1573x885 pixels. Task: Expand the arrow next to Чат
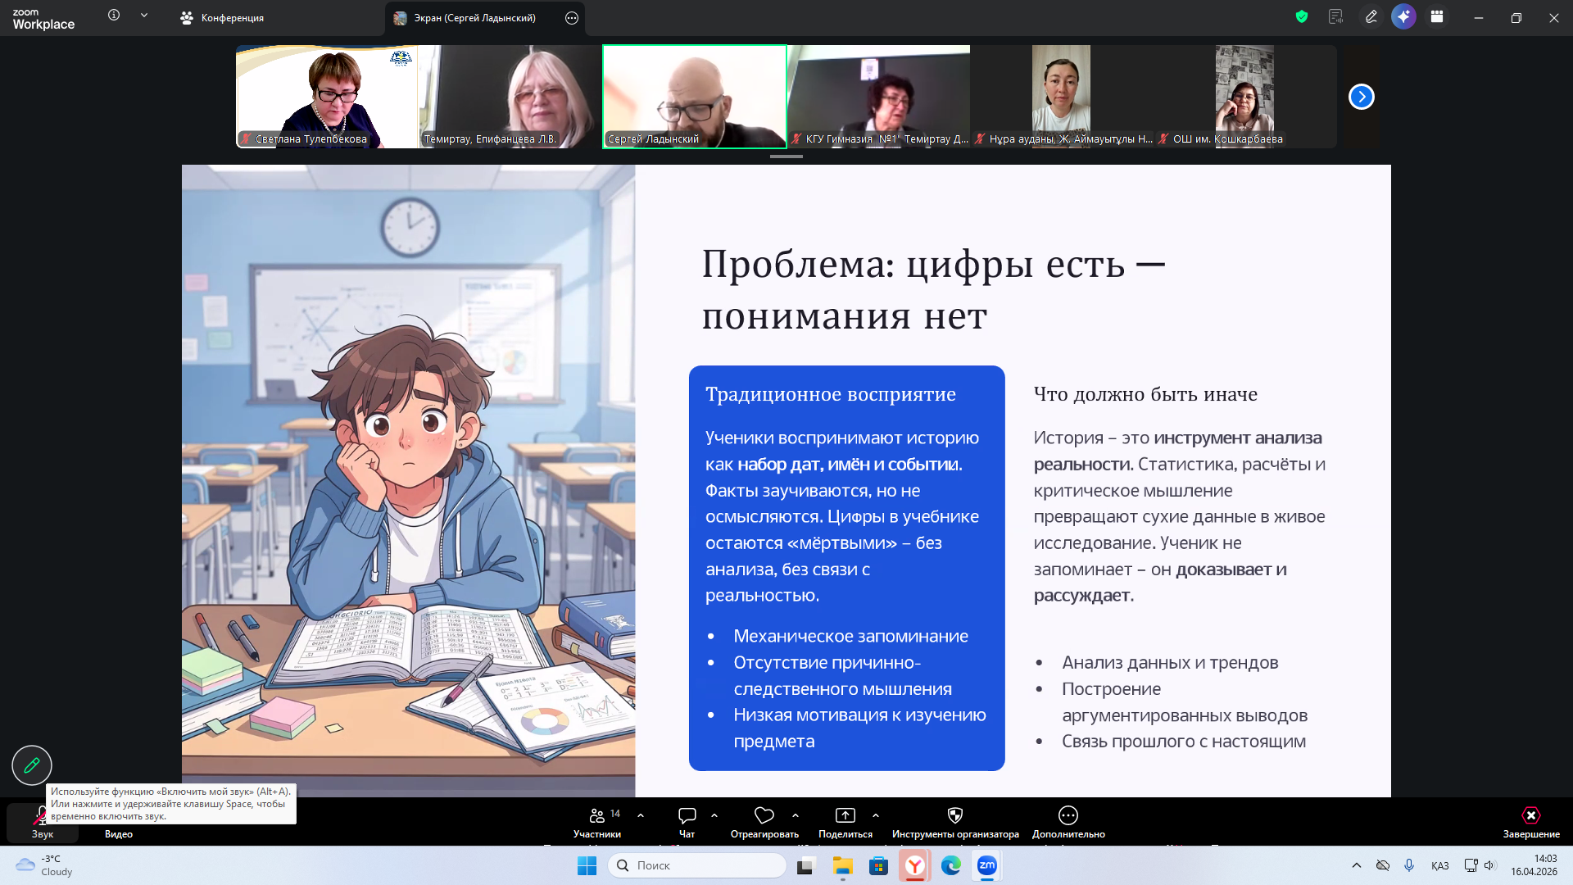tap(714, 815)
